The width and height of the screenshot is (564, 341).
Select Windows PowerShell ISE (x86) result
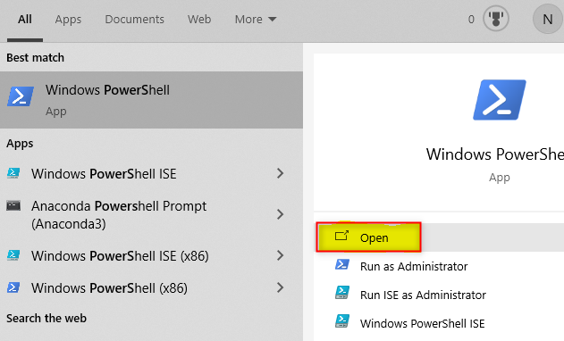pyautogui.click(x=151, y=256)
